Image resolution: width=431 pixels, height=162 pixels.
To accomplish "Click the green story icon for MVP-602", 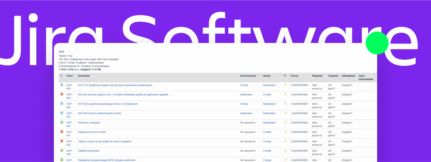I will tap(62, 122).
